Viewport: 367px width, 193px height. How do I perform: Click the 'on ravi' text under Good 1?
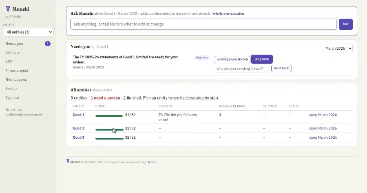[163, 120]
